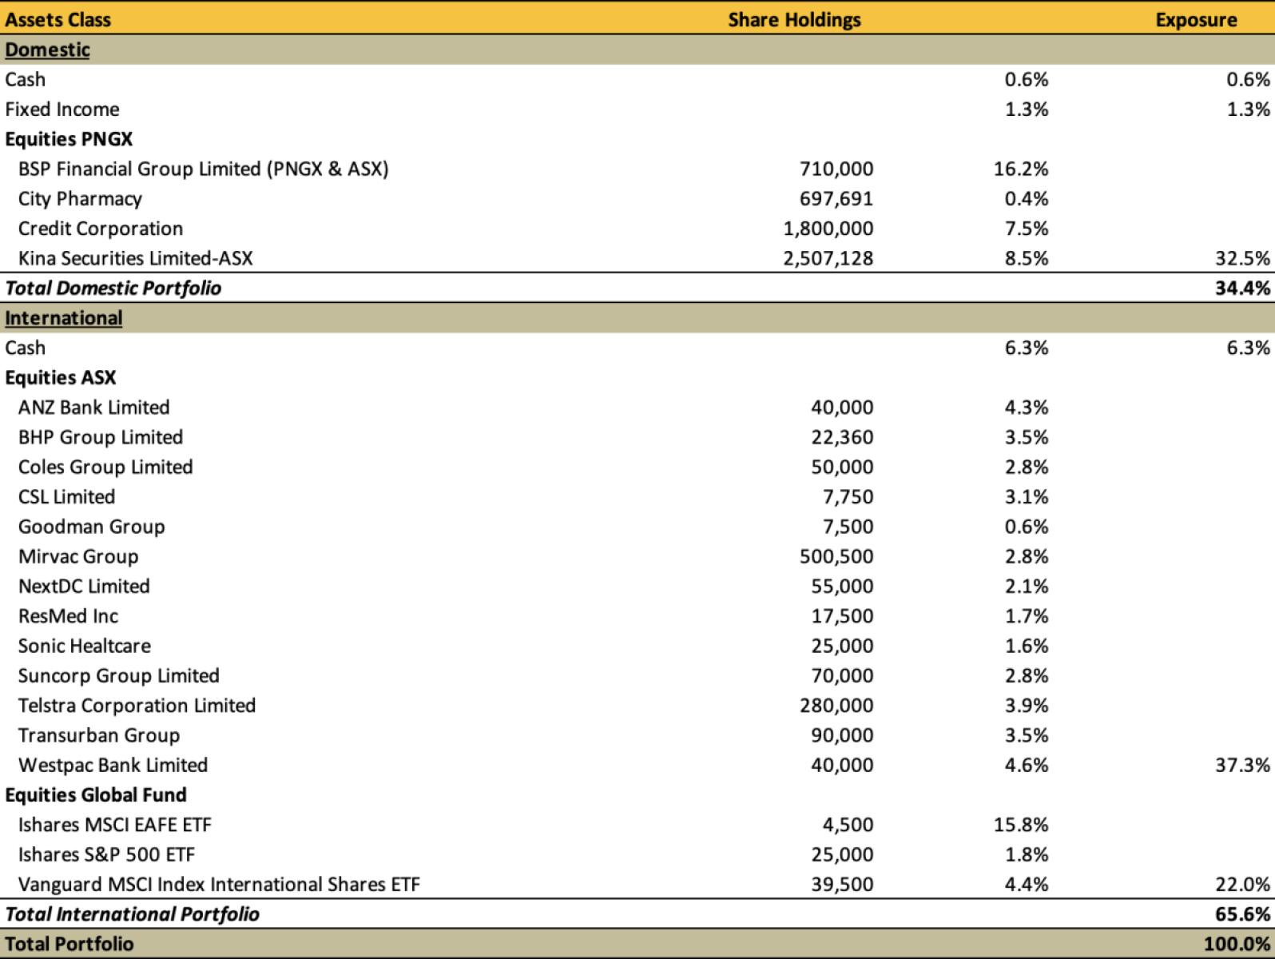Select City Pharmacy share holdings 697,691
1275x959 pixels.
(836, 199)
